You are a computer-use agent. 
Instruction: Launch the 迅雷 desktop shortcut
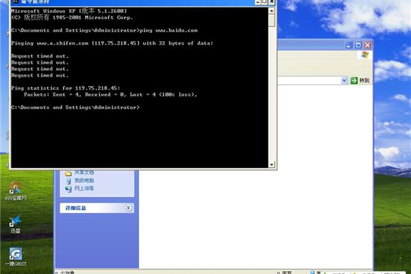coord(16,224)
